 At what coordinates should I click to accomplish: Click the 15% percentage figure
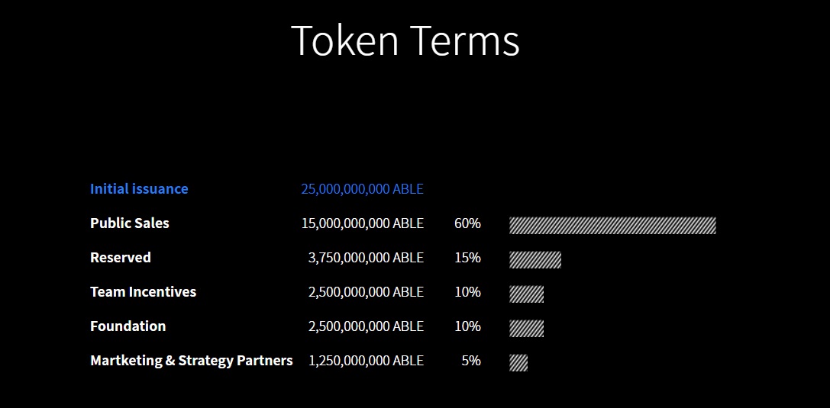tap(467, 257)
